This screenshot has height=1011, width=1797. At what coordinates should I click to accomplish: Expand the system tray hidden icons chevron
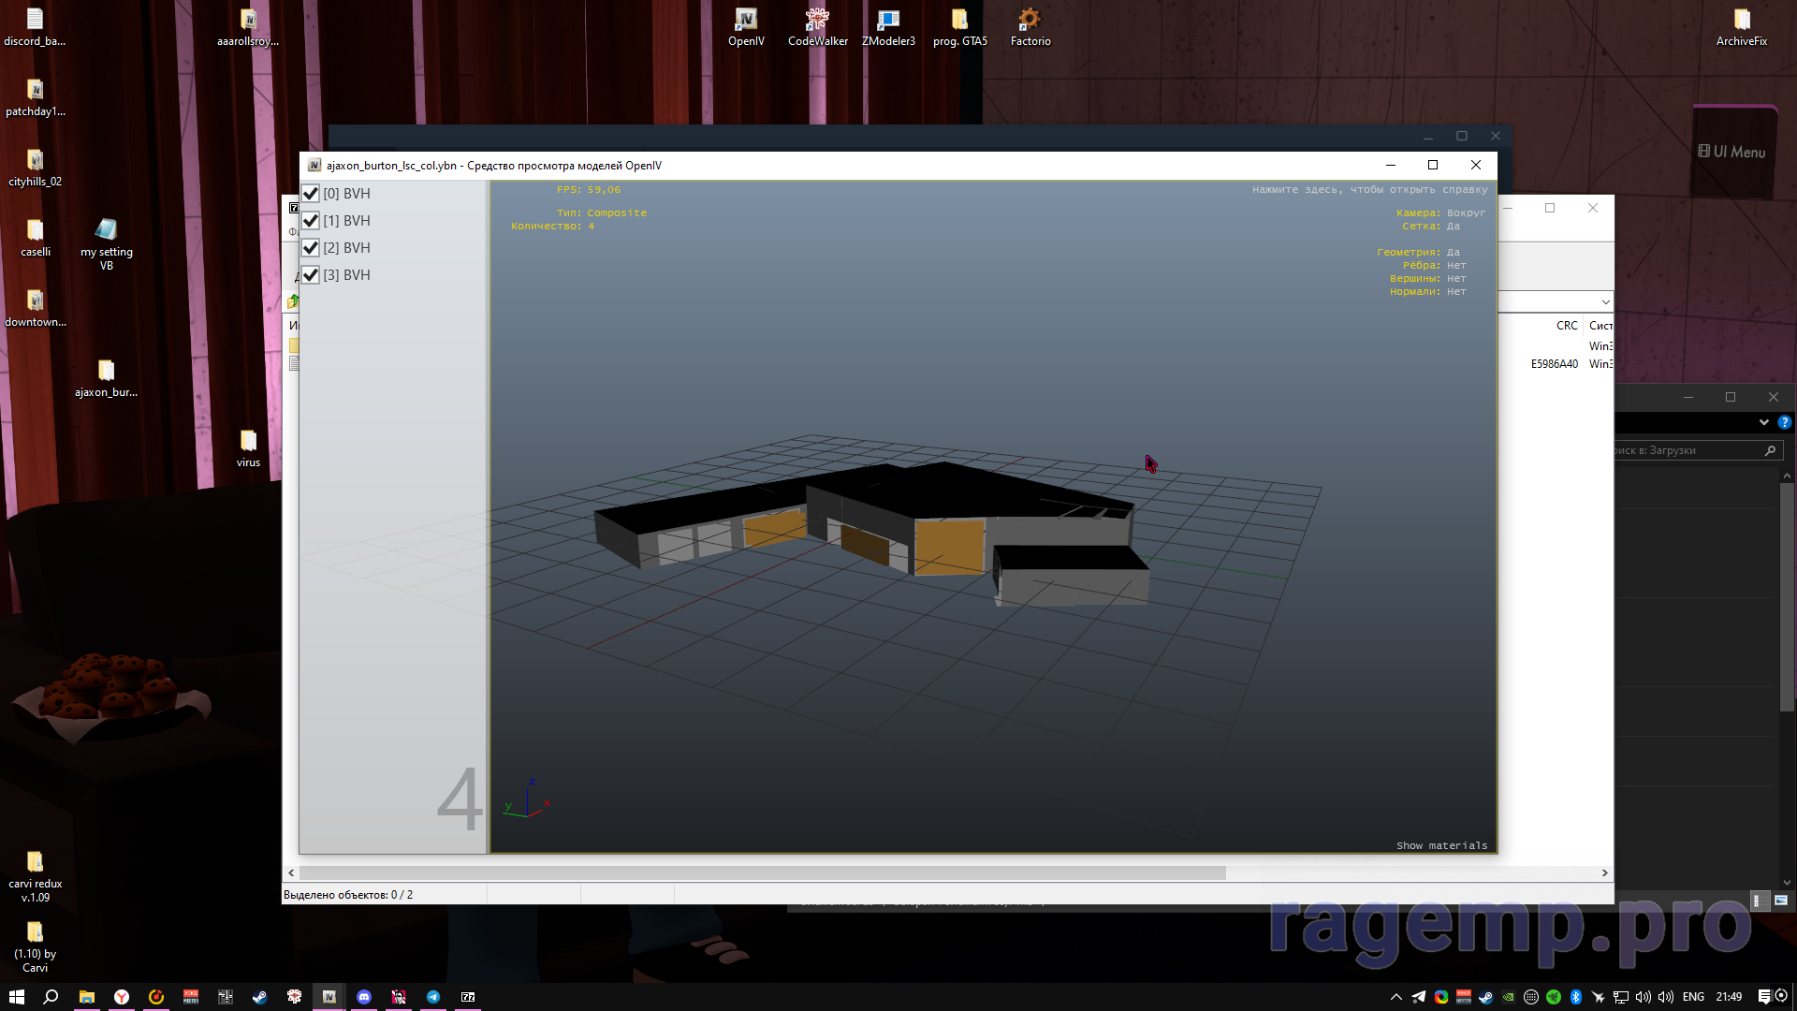[1395, 997]
